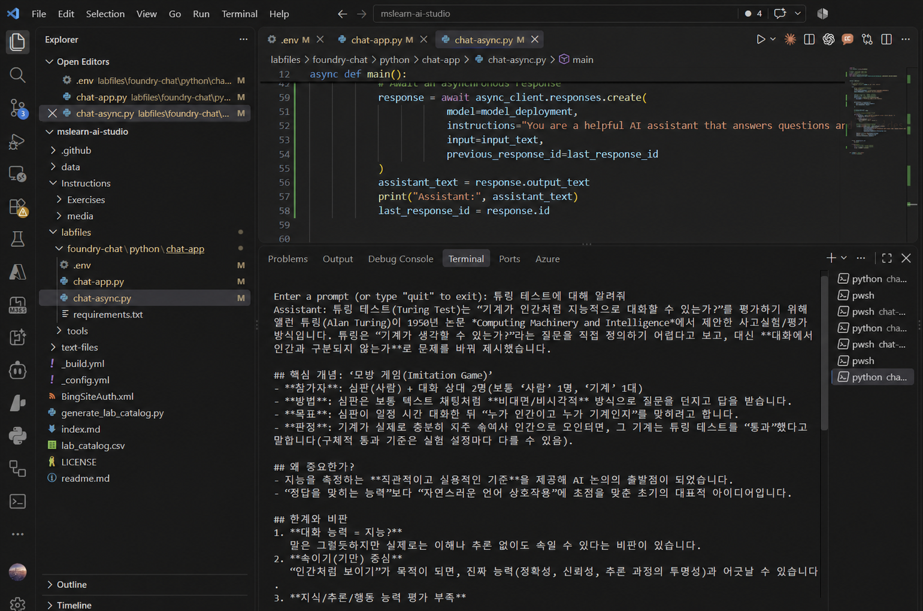Open the new terminal launch profile dropdown
This screenshot has width=923, height=611.
coord(843,258)
